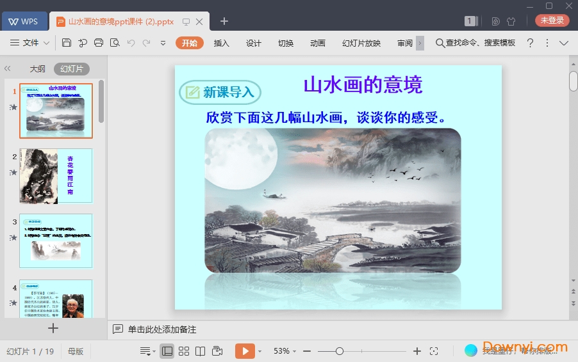This screenshot has width=578, height=362.
Task: Open a new tab with the plus button
Action: [x=224, y=21]
